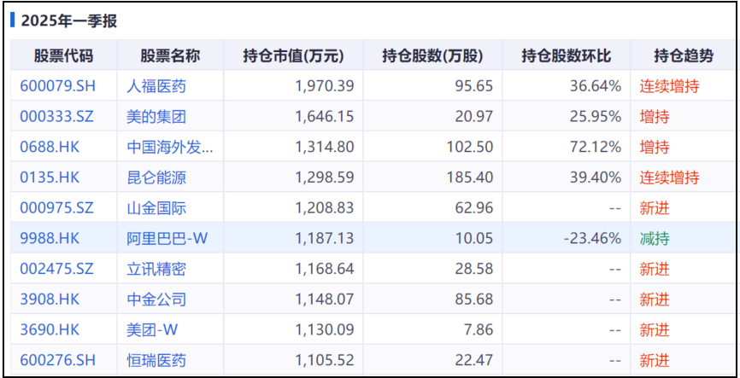
Task: Open stock code 600276.SH
Action: point(57,361)
